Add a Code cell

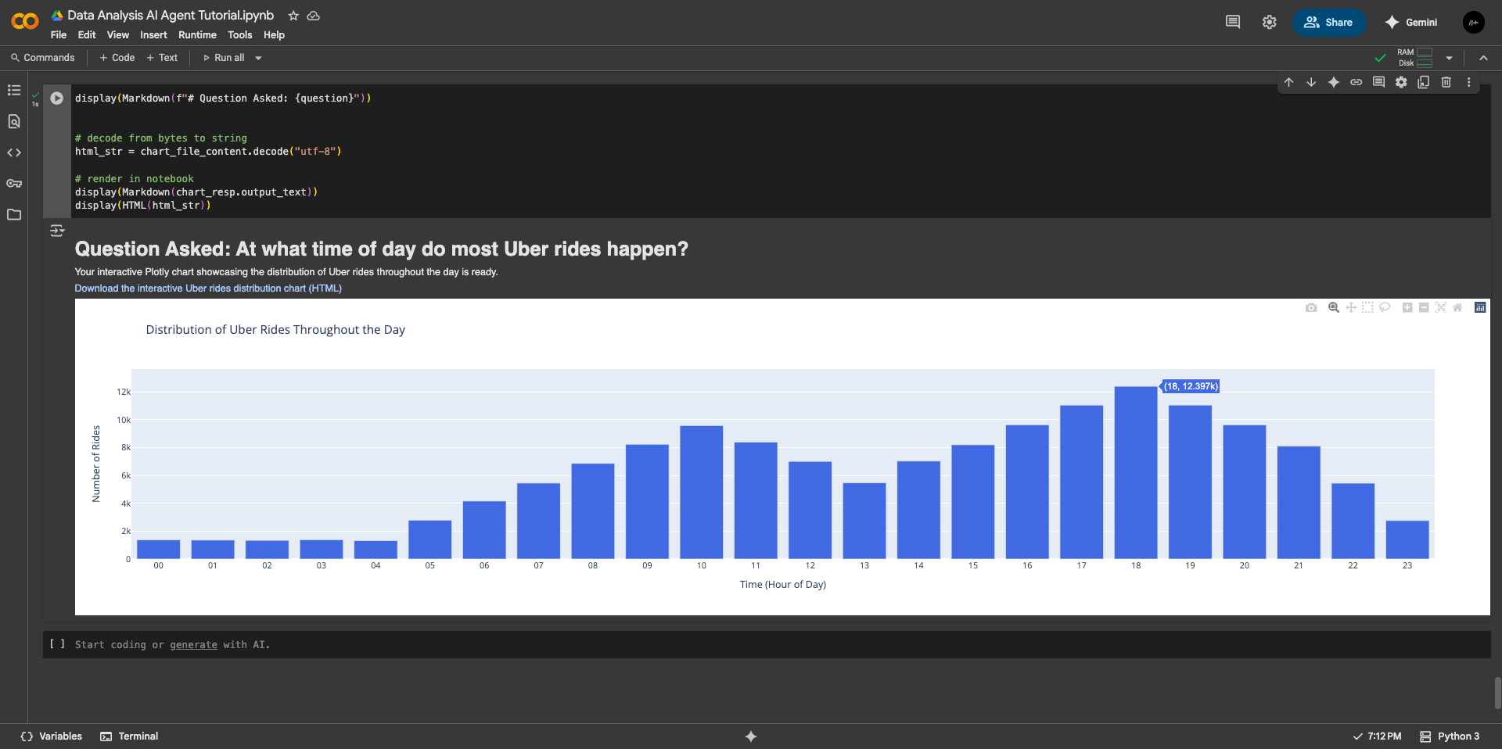coord(117,58)
